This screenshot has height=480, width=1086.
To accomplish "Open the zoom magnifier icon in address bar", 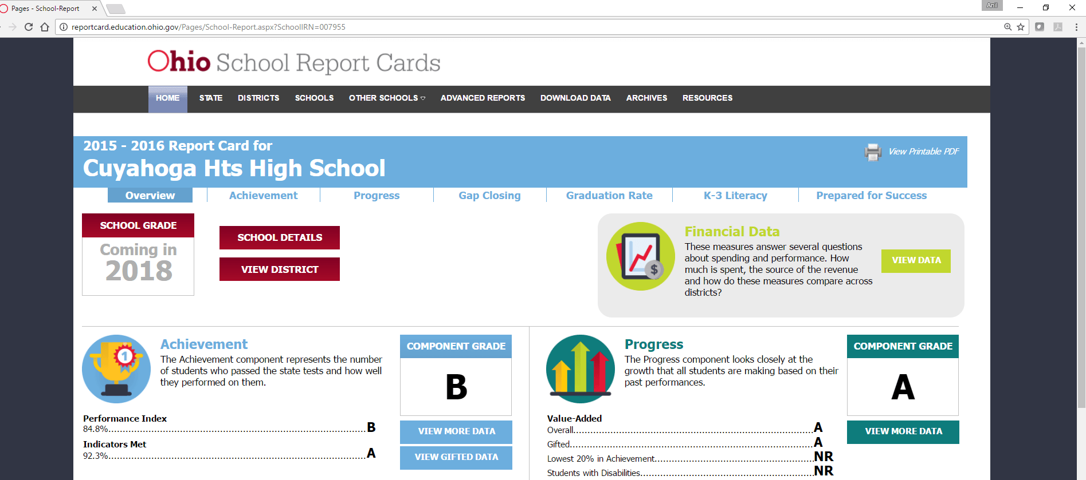I will (x=1007, y=27).
